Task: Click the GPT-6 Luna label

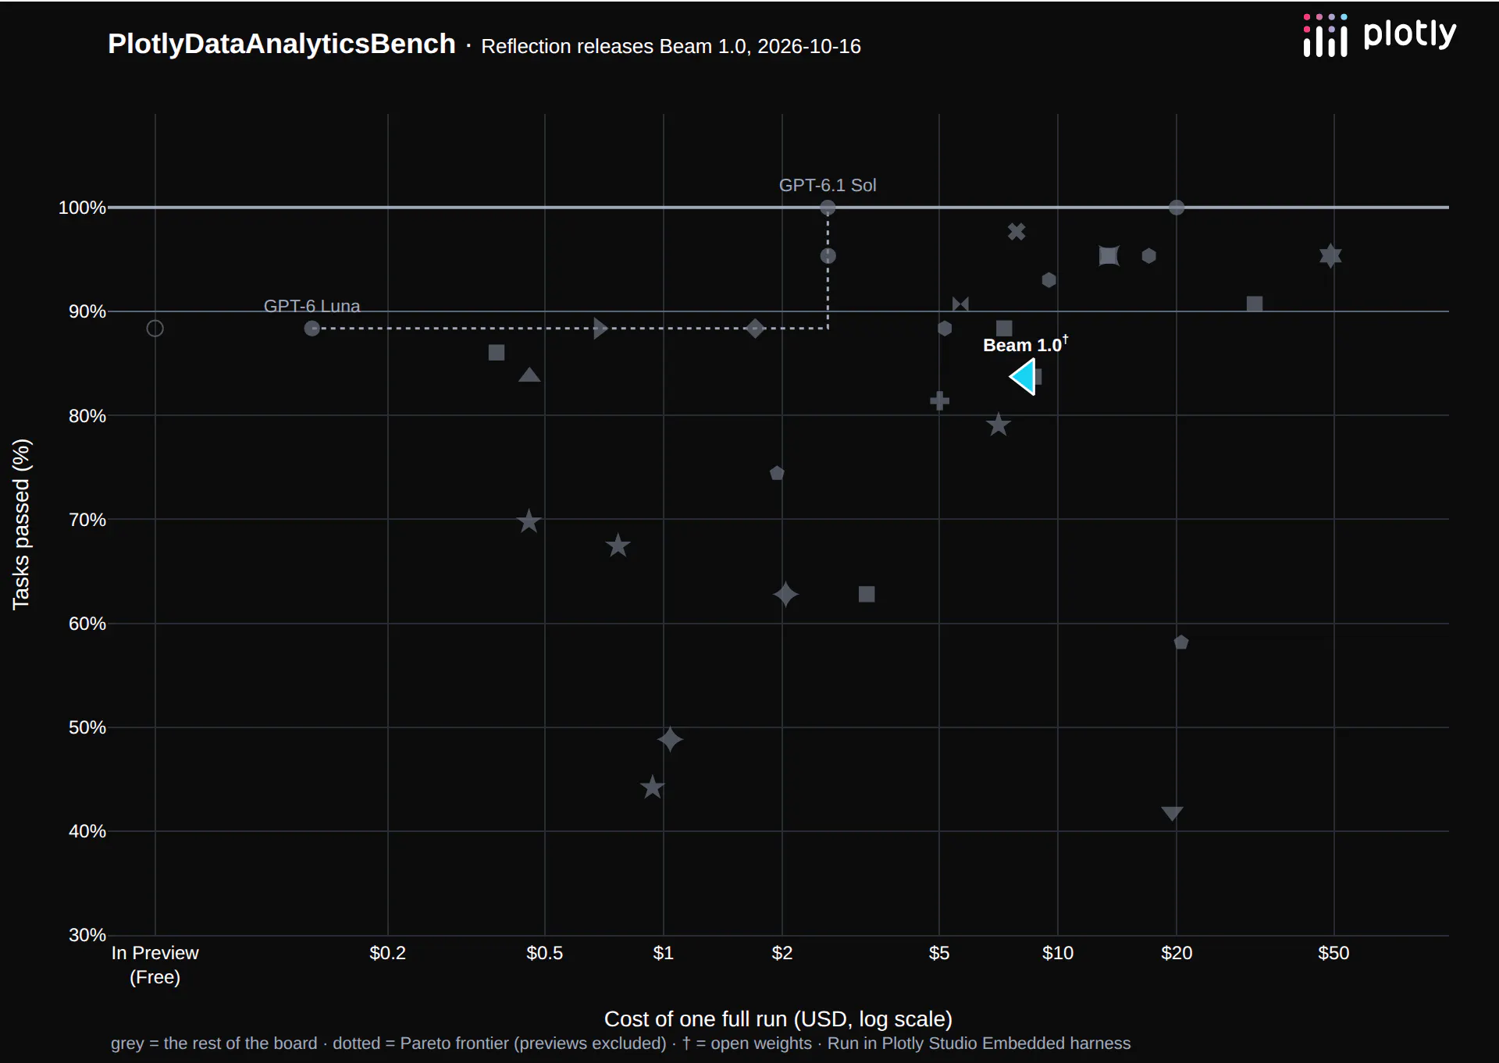Action: 312,306
